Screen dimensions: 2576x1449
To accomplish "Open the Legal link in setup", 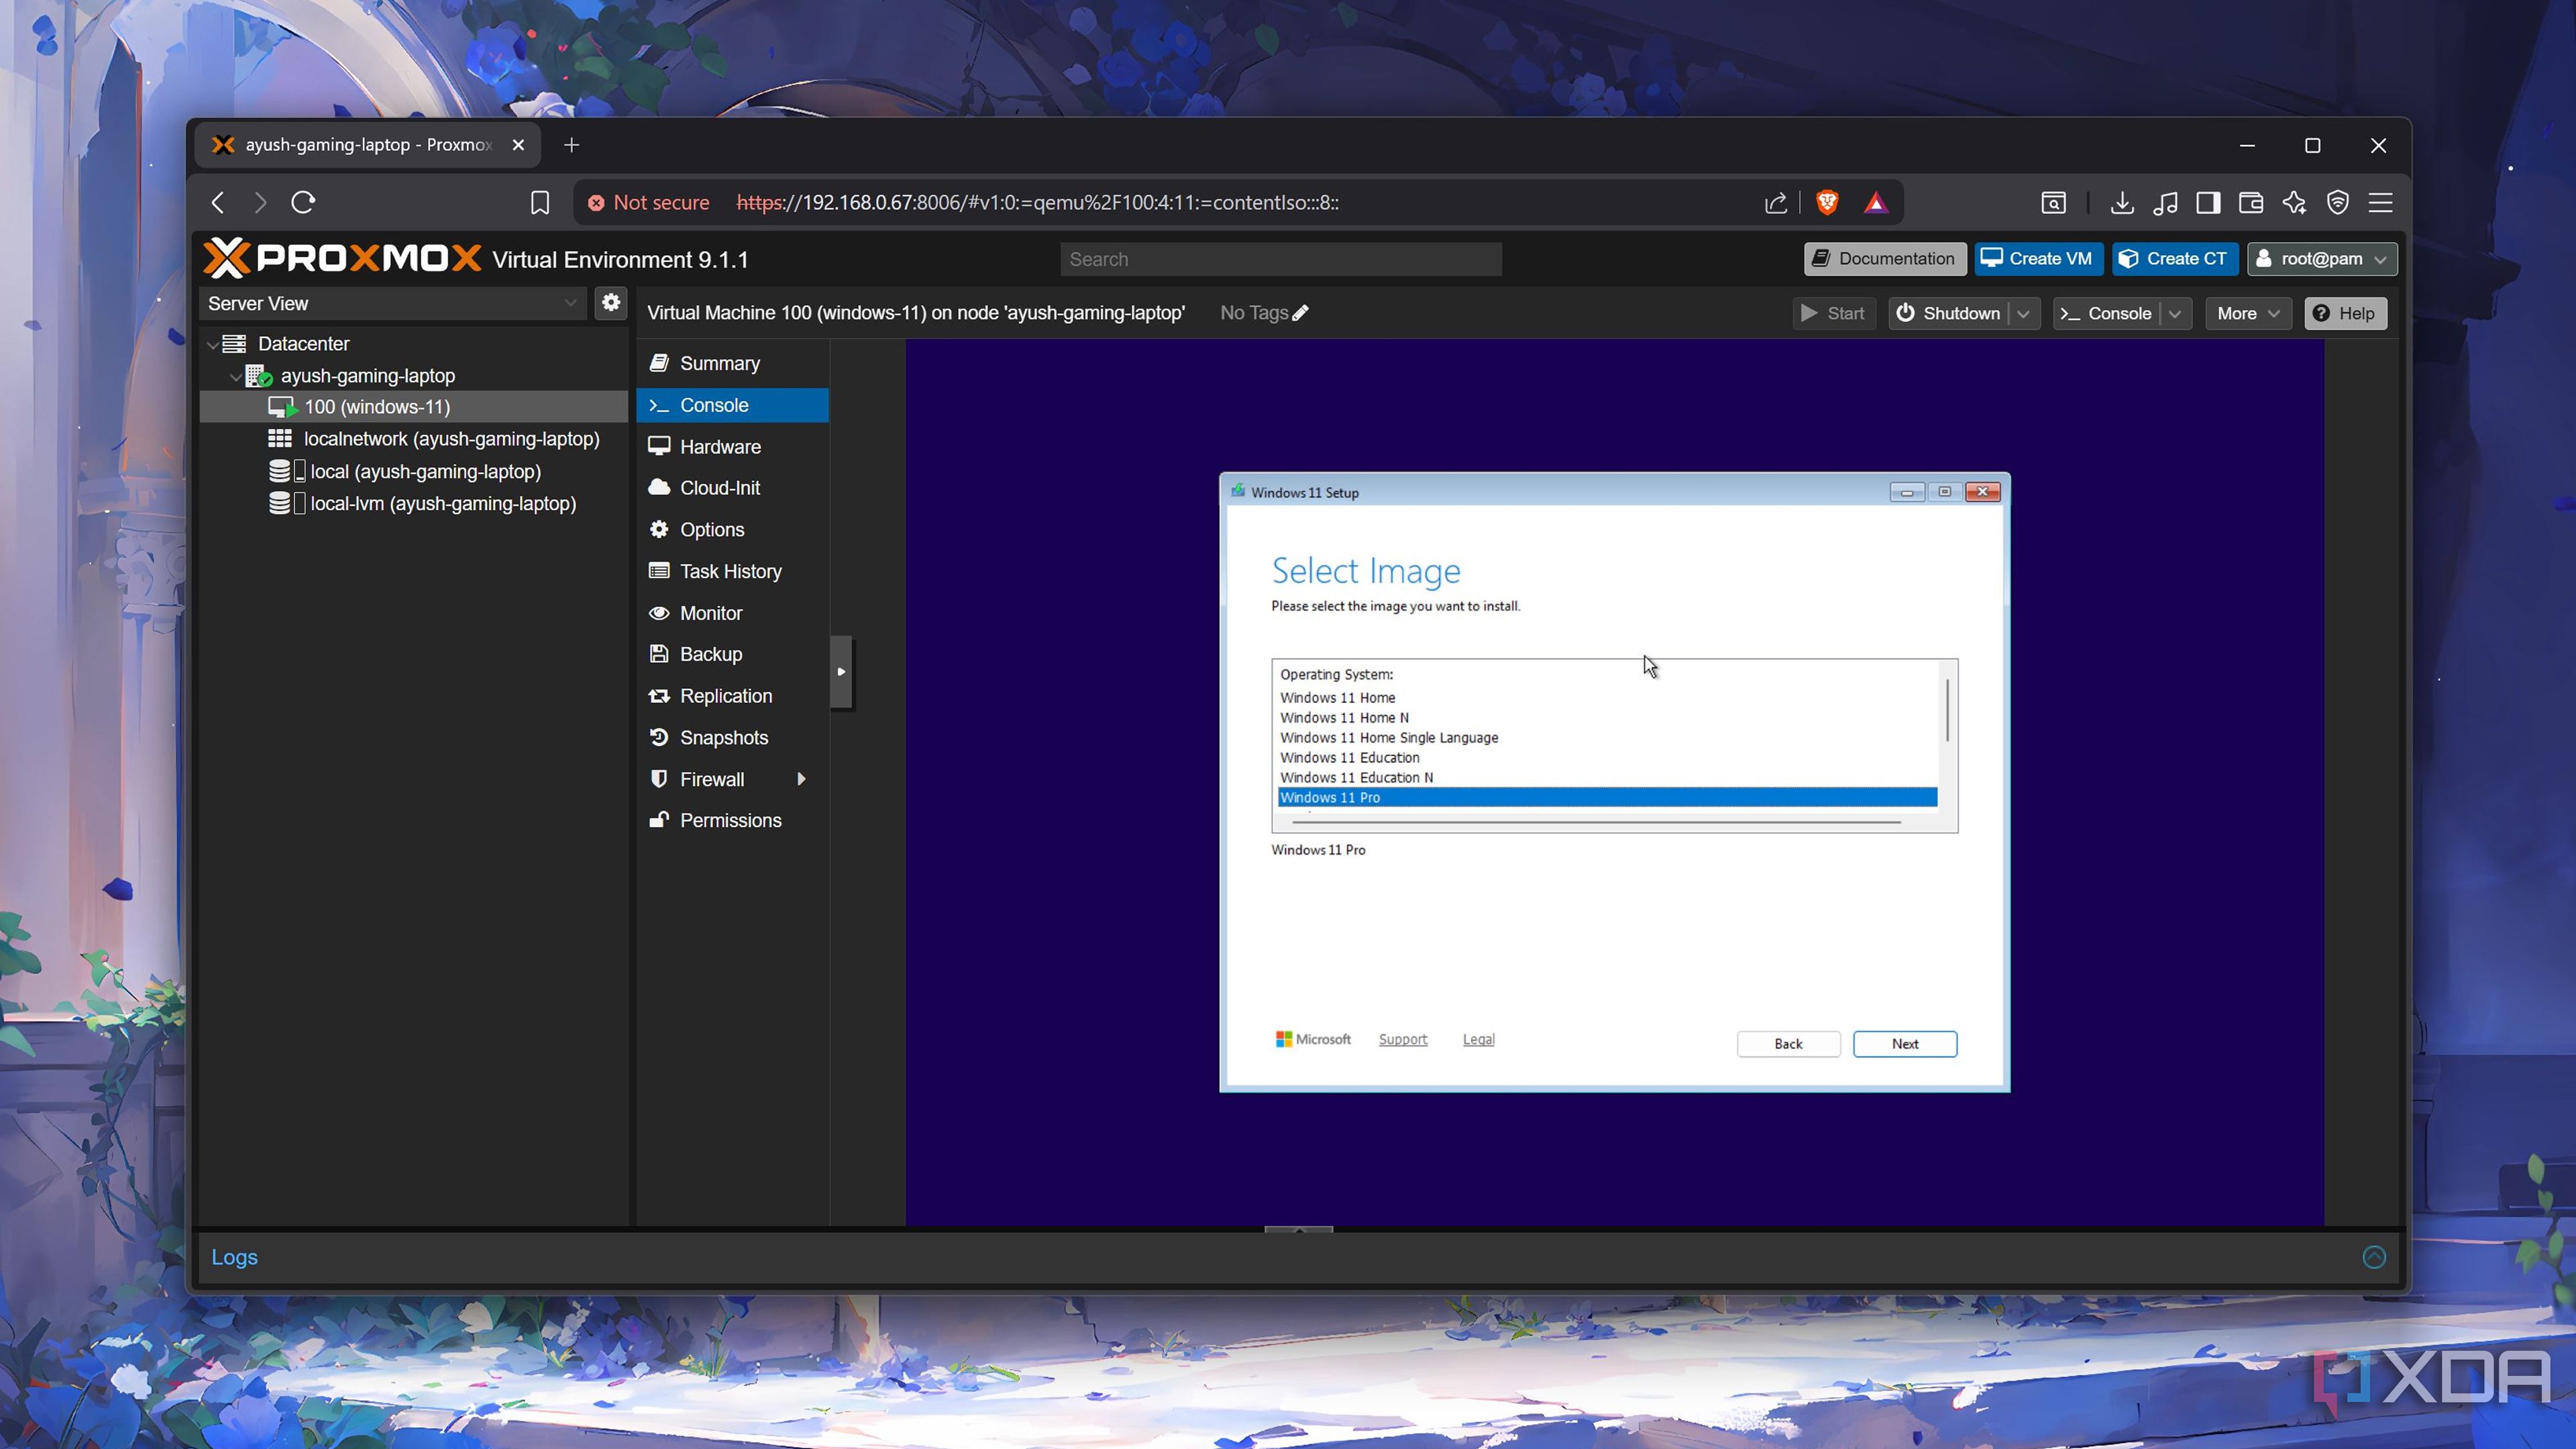I will (x=1478, y=1040).
